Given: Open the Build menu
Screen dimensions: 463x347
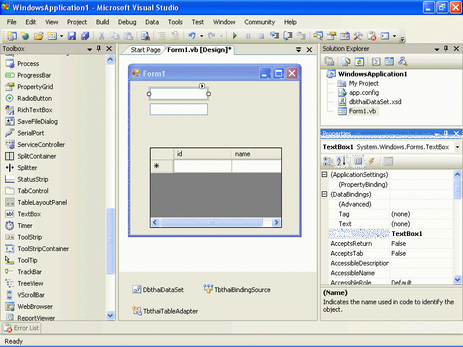Looking at the screenshot, I should (x=102, y=22).
